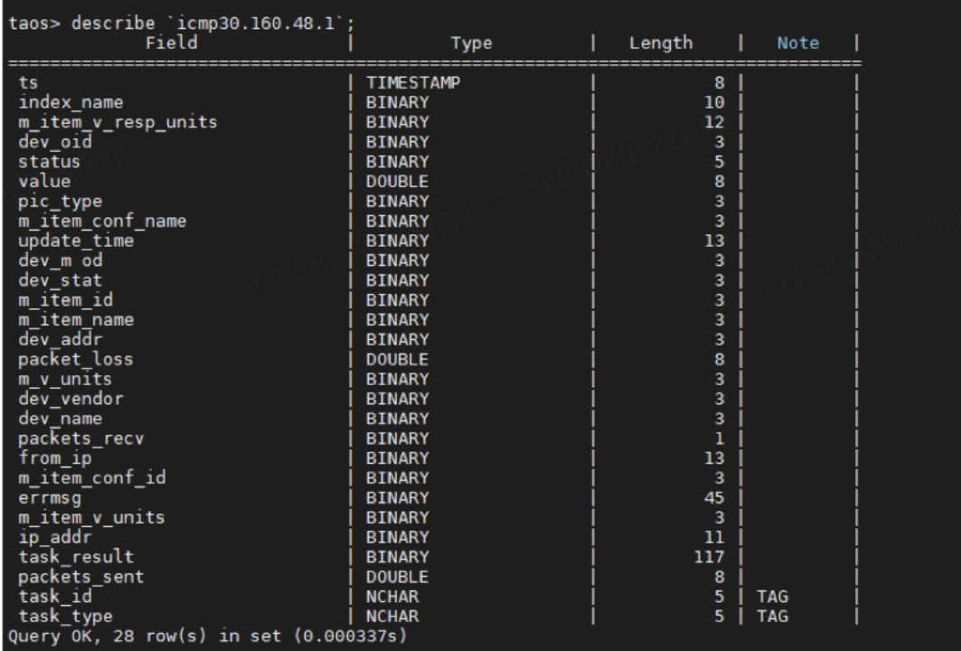Viewport: 961px width, 651px height.
Task: Select the "m_item_v_units" field name
Action: [91, 518]
